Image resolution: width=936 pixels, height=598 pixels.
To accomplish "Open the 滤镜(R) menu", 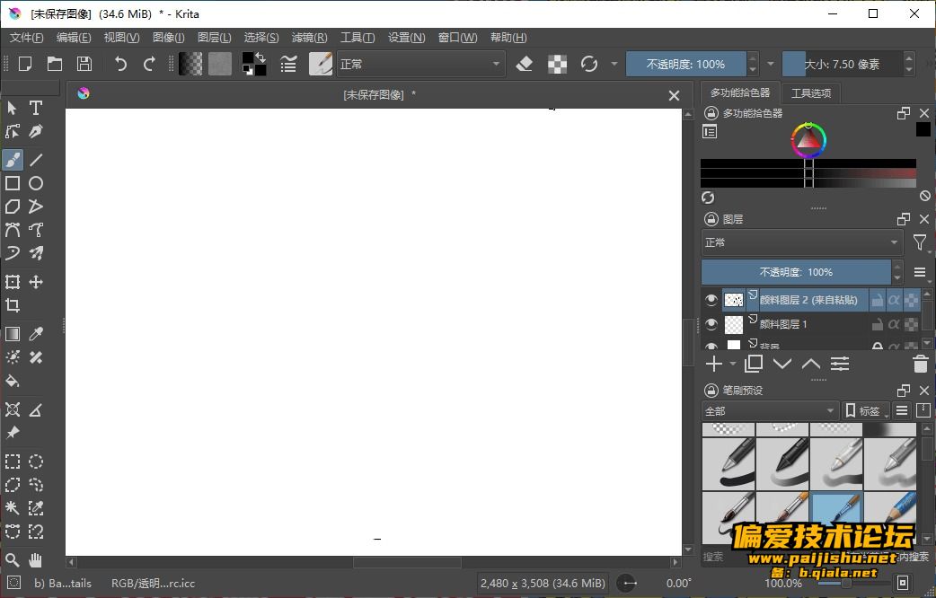I will (309, 38).
